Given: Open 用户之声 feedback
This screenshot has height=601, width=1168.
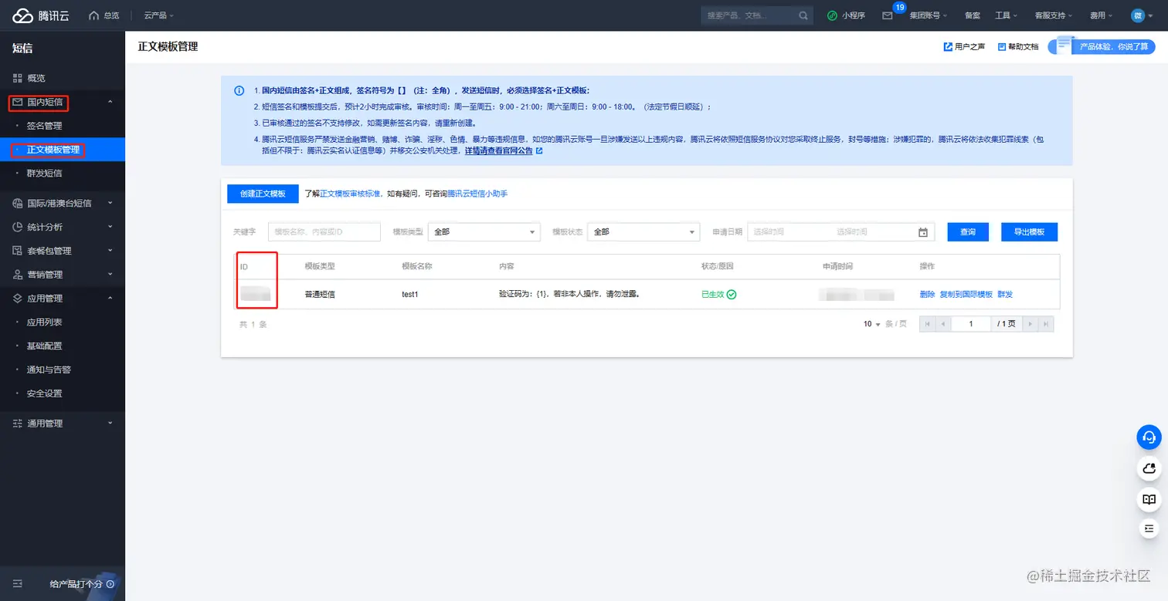Looking at the screenshot, I should (965, 47).
